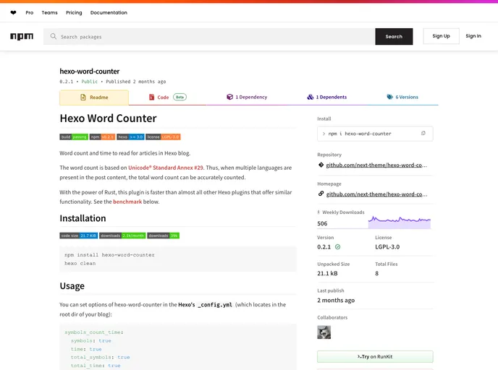Click the npm logo

click(x=22, y=36)
